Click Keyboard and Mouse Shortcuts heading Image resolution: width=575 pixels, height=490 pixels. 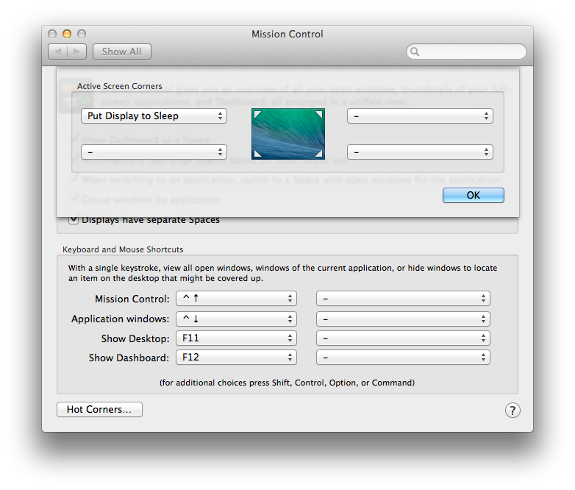coord(123,249)
